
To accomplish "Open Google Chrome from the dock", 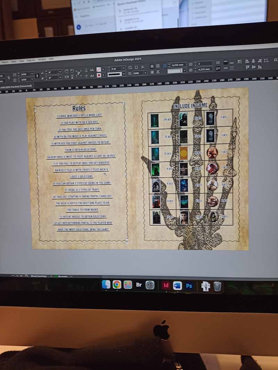I will tap(117, 285).
